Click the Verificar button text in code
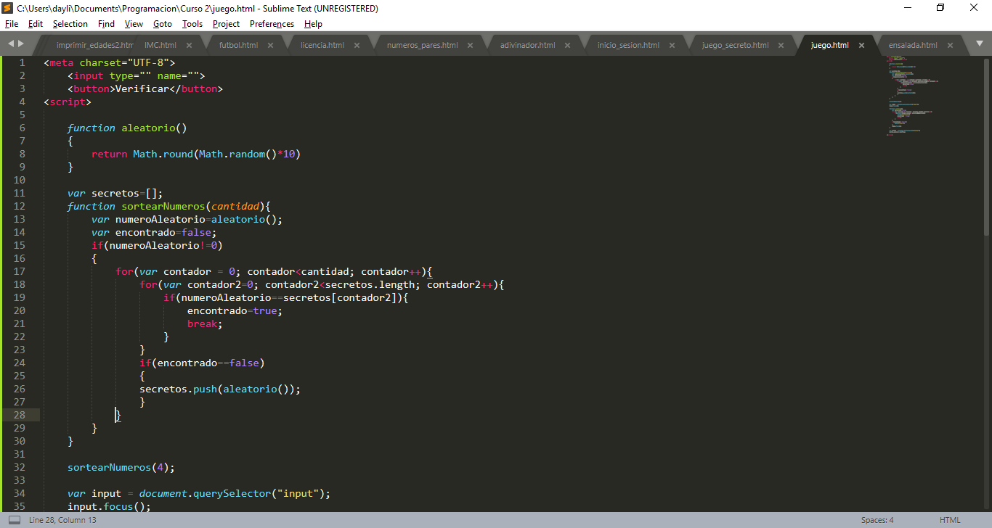The image size is (992, 528). click(x=142, y=88)
